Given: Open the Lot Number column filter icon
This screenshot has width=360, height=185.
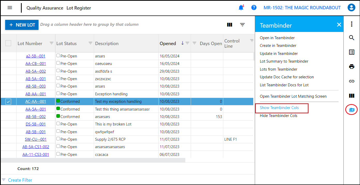Looking at the screenshot, I should click(51, 43).
